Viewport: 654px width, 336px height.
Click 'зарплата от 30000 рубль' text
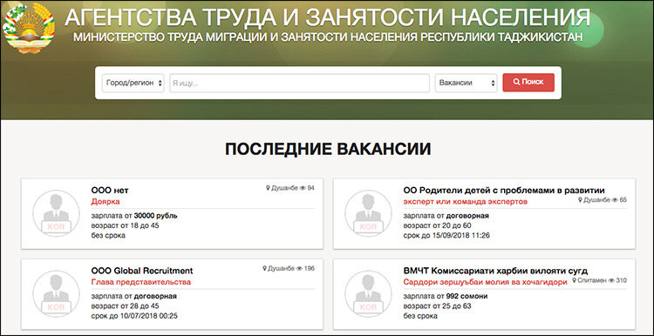click(134, 216)
